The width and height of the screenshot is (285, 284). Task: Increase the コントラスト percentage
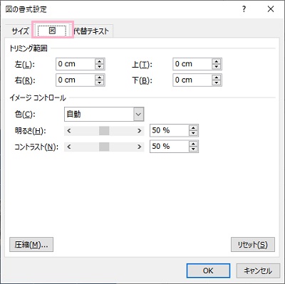[x=193, y=144]
